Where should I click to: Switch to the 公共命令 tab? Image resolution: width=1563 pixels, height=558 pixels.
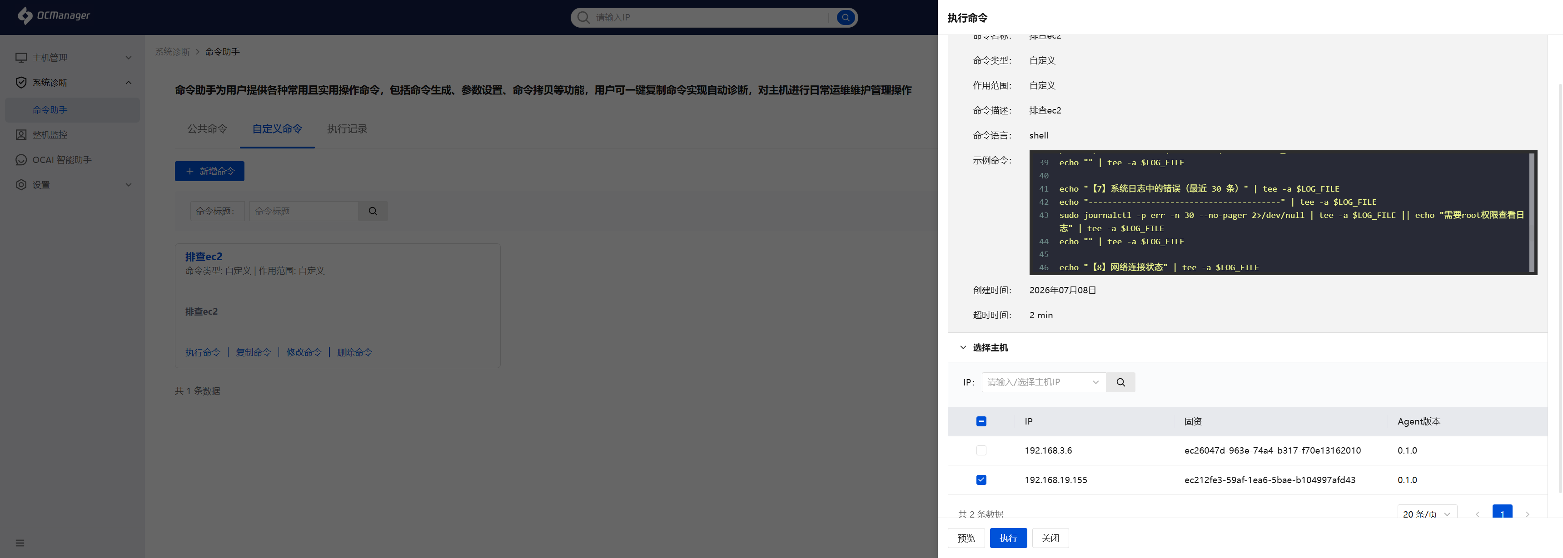207,128
